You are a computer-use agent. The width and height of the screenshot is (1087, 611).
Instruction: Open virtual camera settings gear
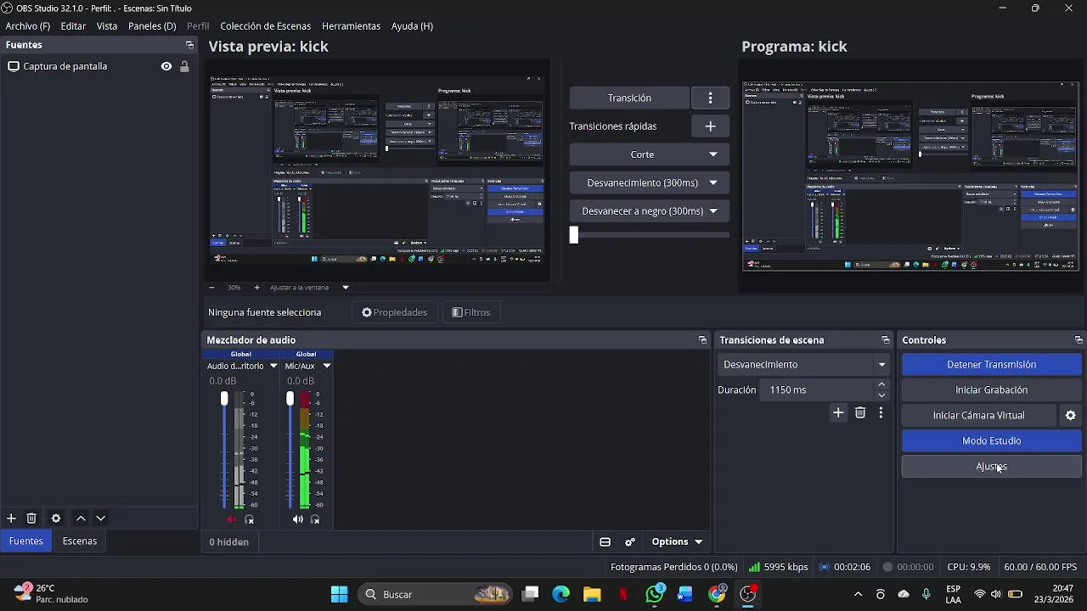pyautogui.click(x=1070, y=416)
